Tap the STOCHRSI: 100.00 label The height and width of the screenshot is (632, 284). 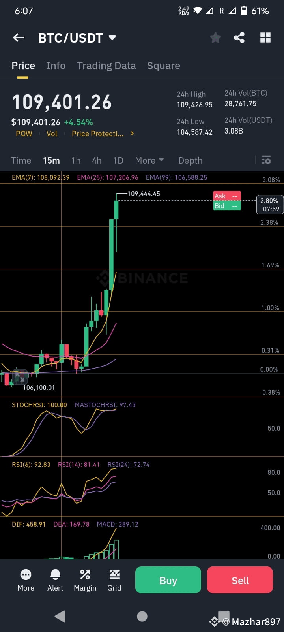(39, 405)
